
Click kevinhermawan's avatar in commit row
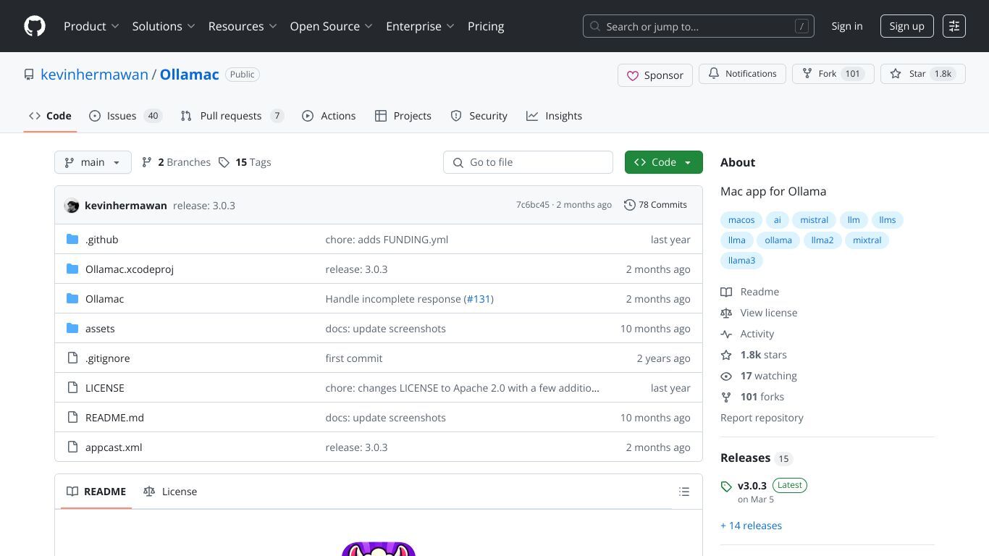coord(72,206)
